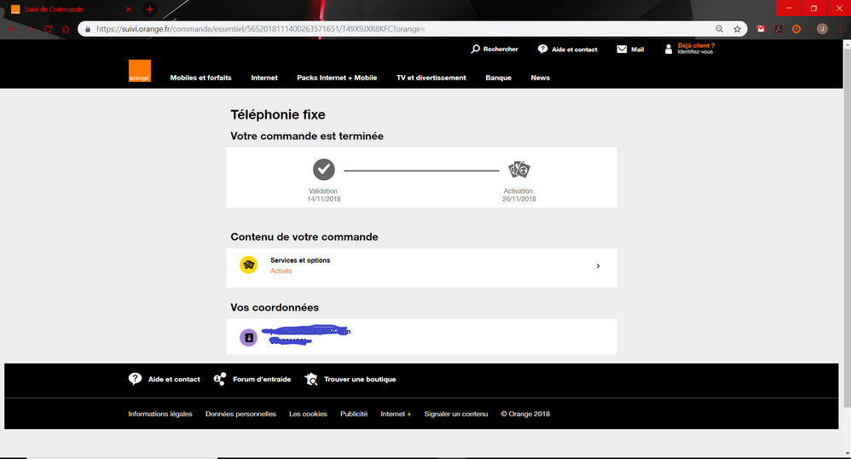Screen dimensions: 851x459
Task: Click the browser reload button
Action: tap(48, 29)
